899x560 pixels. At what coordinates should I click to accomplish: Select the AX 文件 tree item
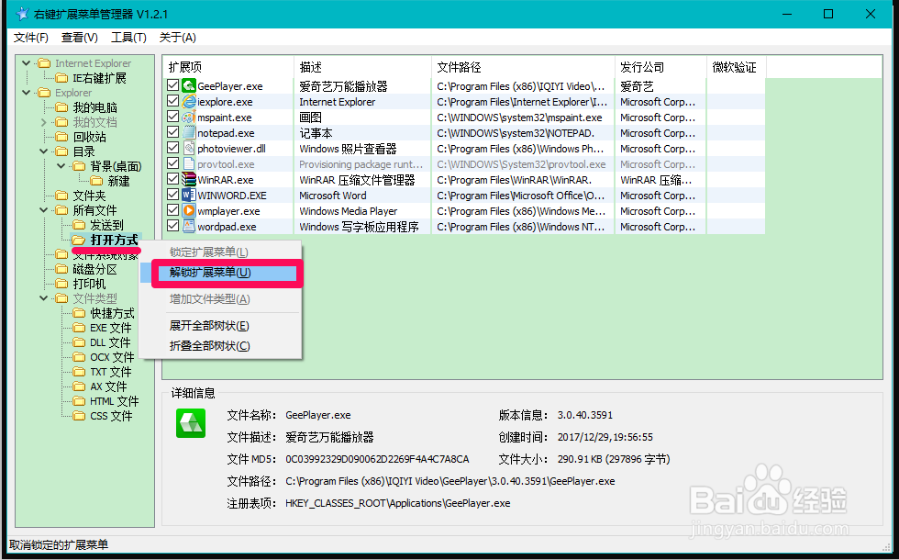(x=108, y=386)
